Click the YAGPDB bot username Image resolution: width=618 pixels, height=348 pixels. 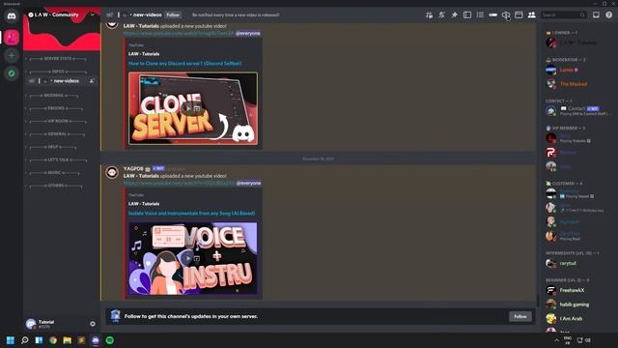[x=133, y=168]
